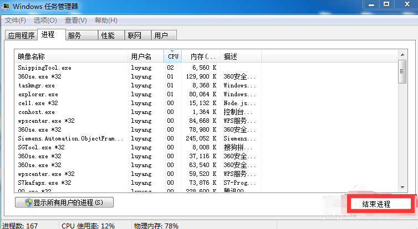Open the 选项(O) menu
The width and height of the screenshot is (418, 229).
point(45,20)
